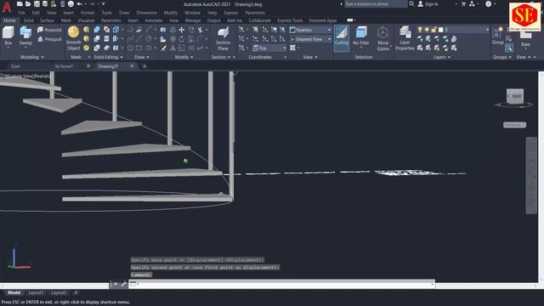Select the Box solid tool
The height and width of the screenshot is (306, 544).
pyautogui.click(x=8, y=36)
